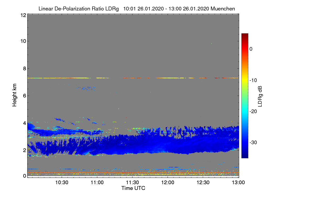Screen dimensions: 314x209
Task: Click the colorbar value 0
Action: click(251, 49)
